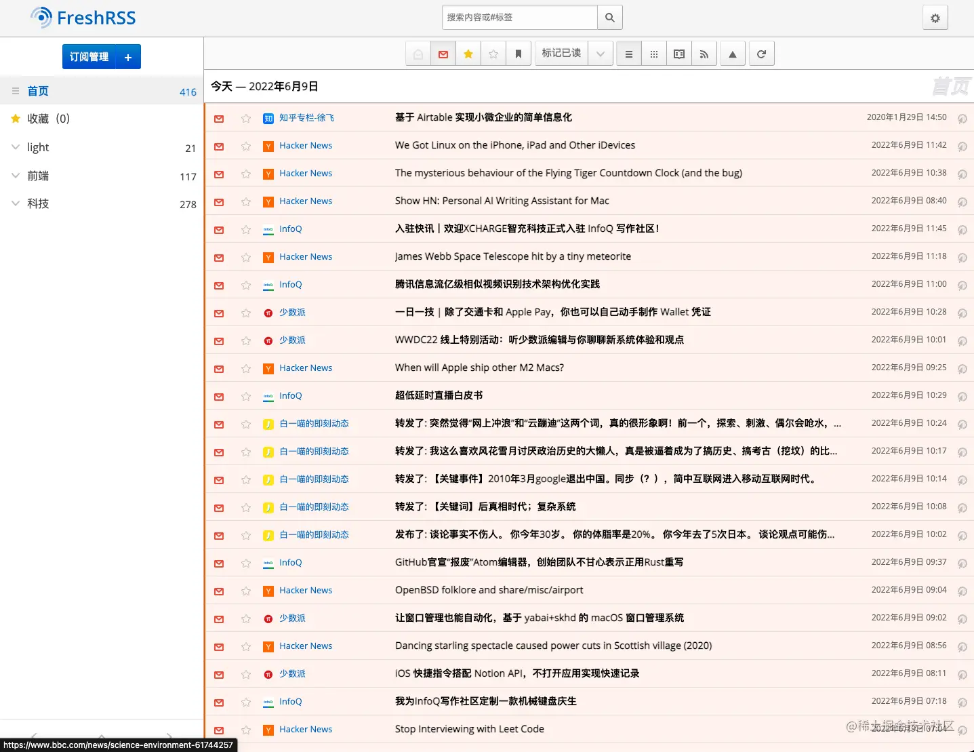Switch to reader view

[x=679, y=54]
